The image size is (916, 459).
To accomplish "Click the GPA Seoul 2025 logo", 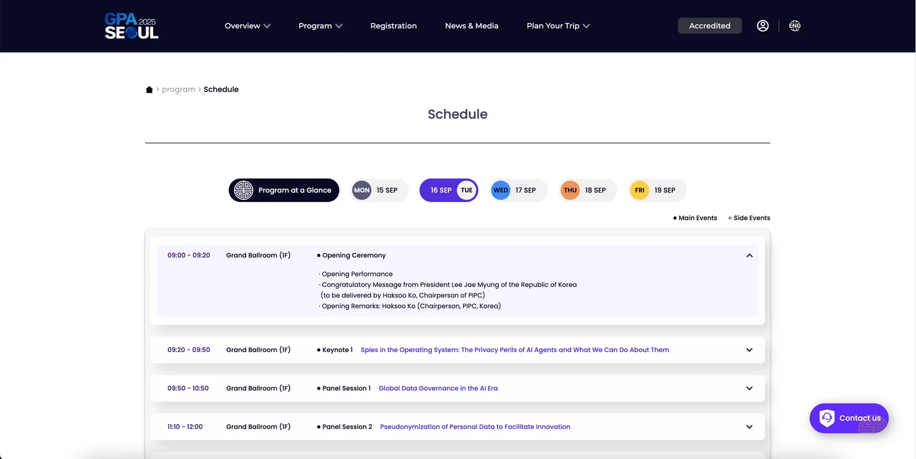I will click(131, 26).
